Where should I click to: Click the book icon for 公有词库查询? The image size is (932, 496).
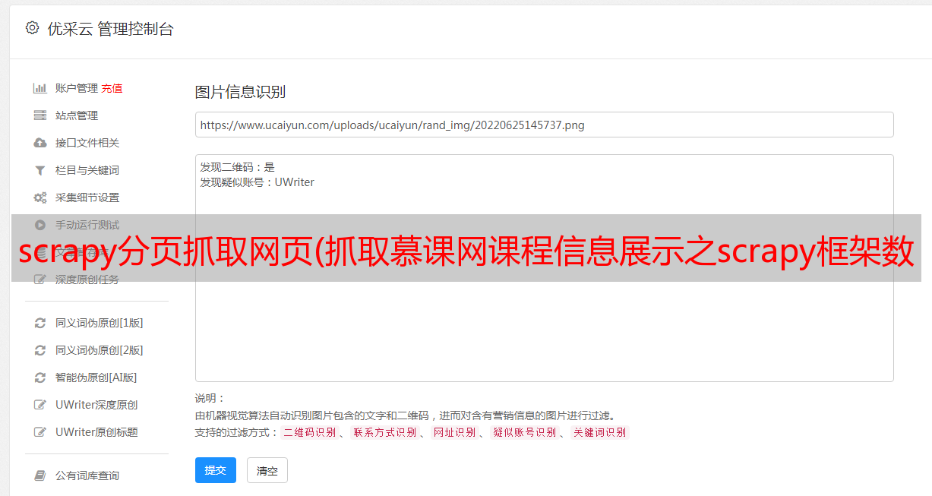[x=40, y=475]
